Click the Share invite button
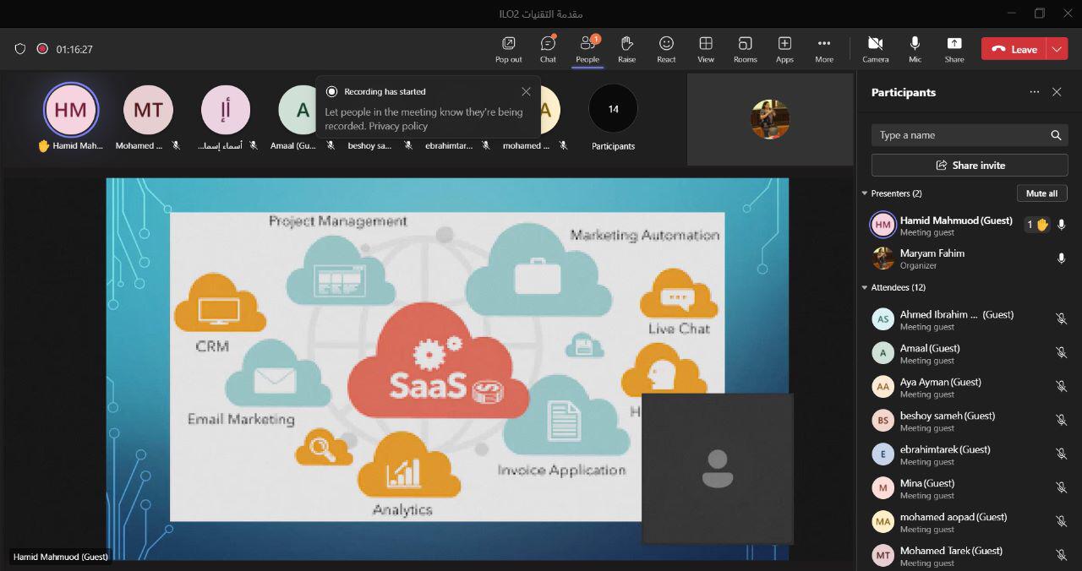This screenshot has height=571, width=1082. 970,166
